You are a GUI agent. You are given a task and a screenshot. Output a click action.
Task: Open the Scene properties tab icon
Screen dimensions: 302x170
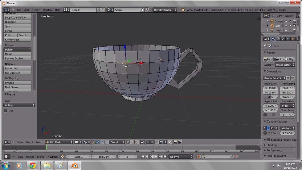tap(283, 39)
